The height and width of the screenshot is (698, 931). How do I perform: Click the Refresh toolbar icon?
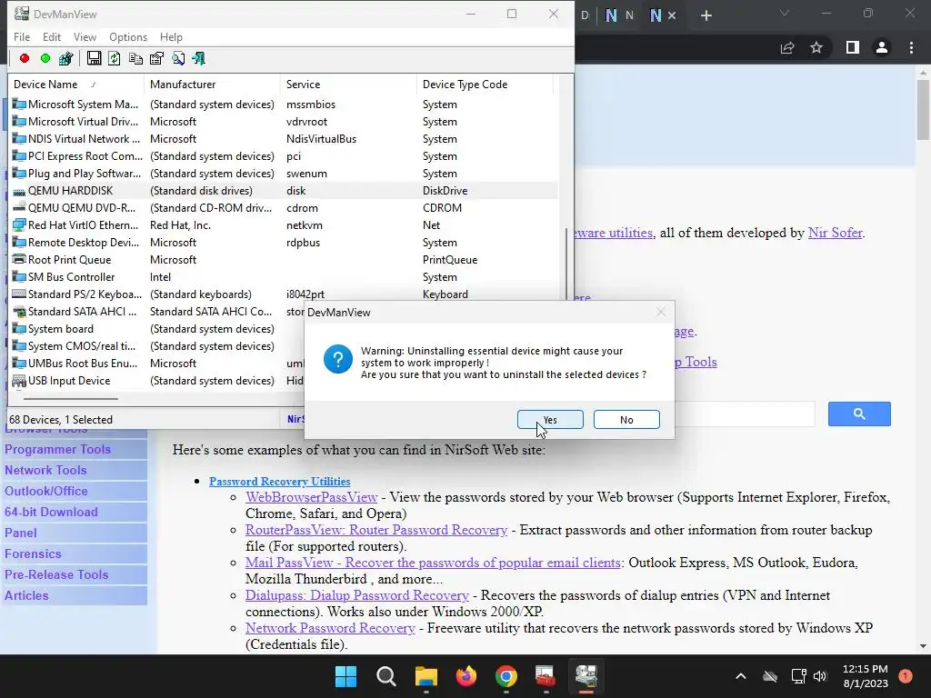pos(115,58)
